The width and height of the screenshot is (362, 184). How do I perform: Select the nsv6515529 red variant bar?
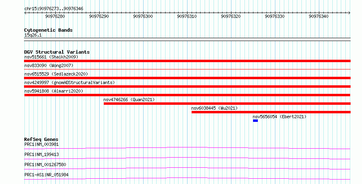pos(187,78)
